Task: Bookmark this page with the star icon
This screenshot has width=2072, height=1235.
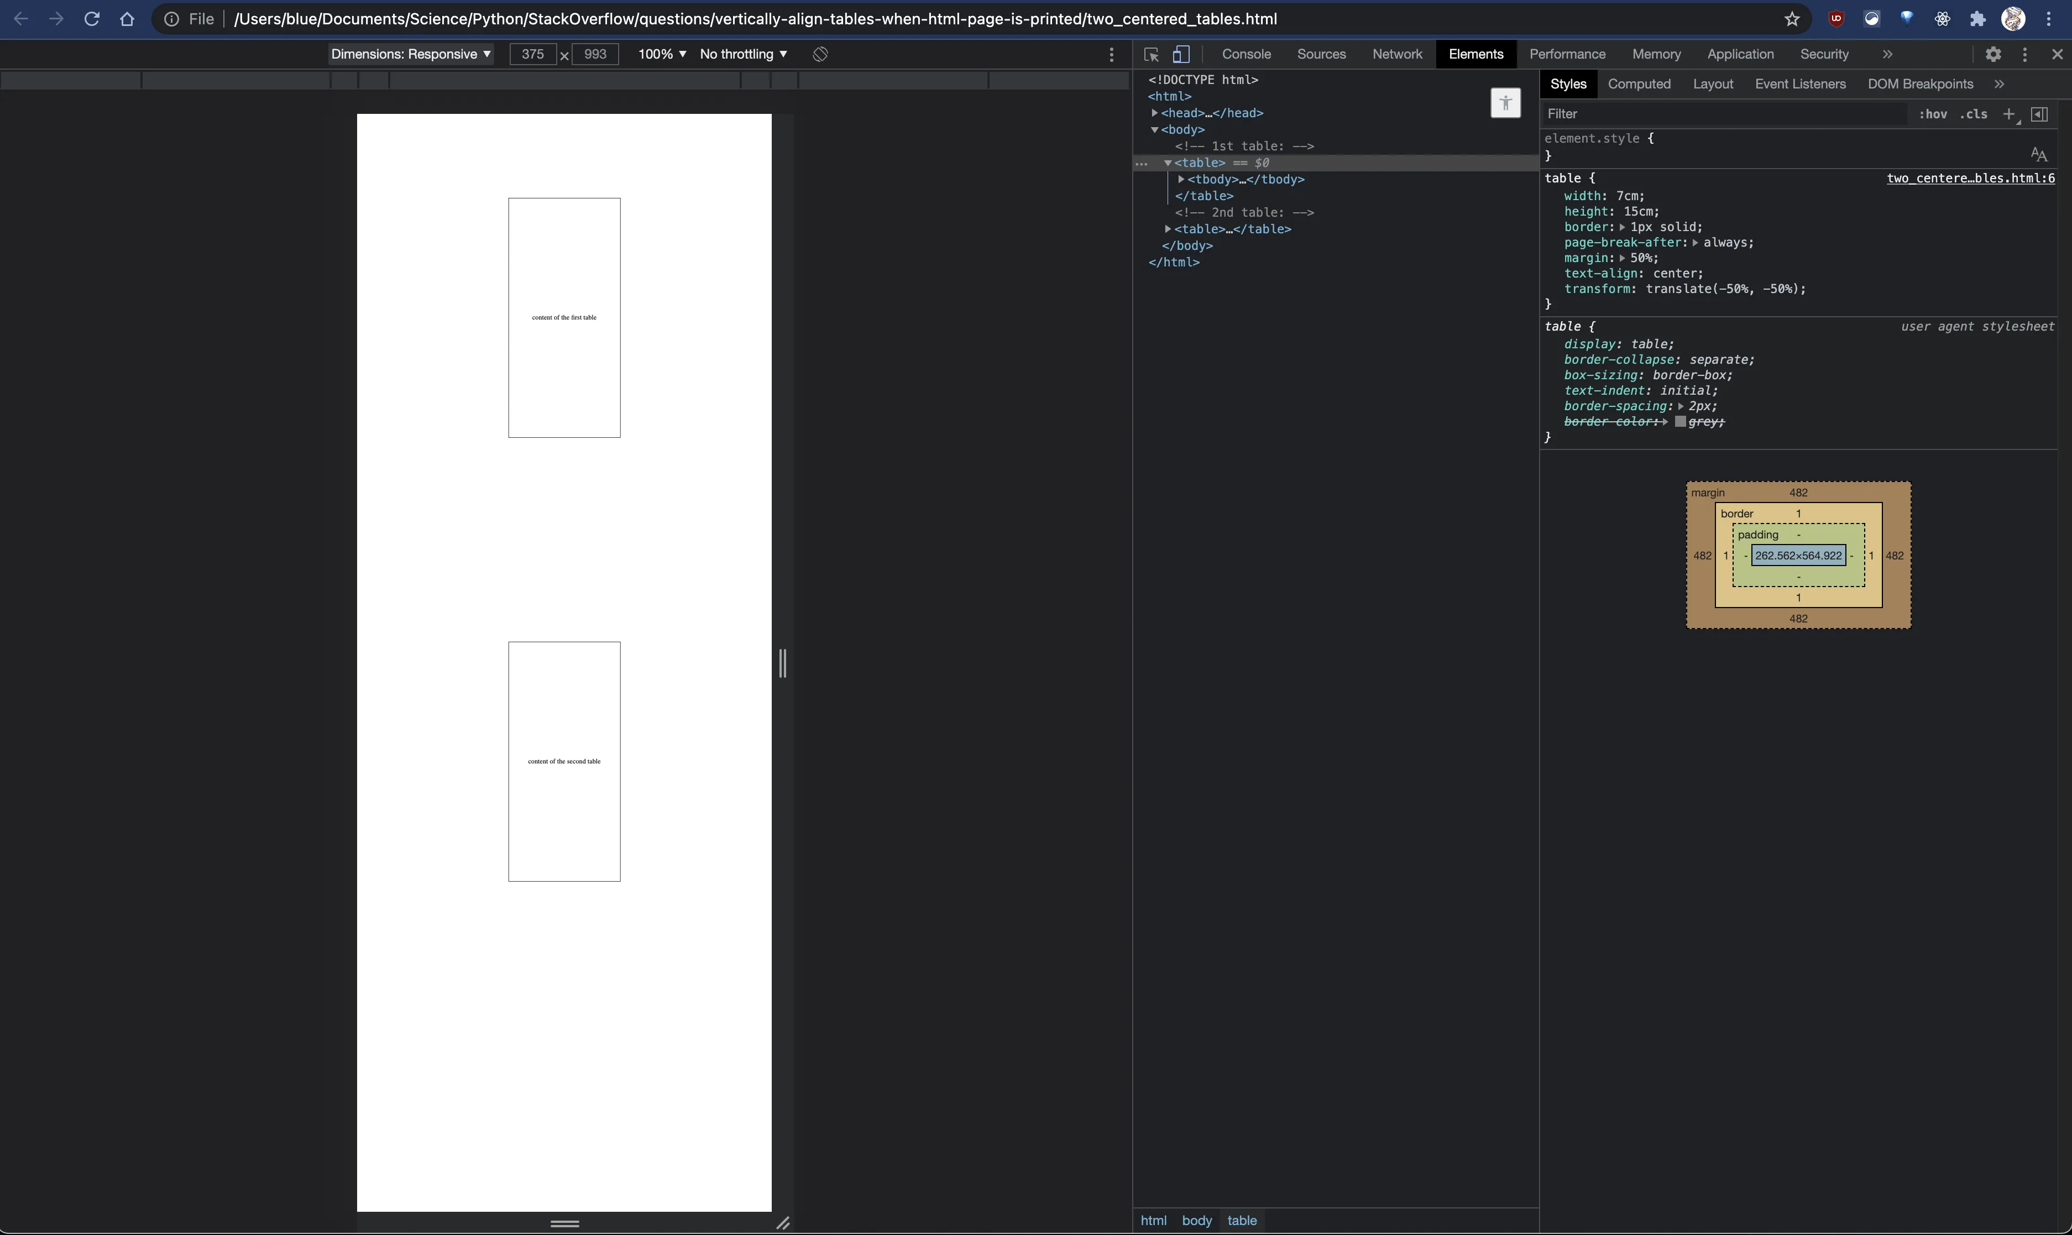Action: pos(1792,19)
